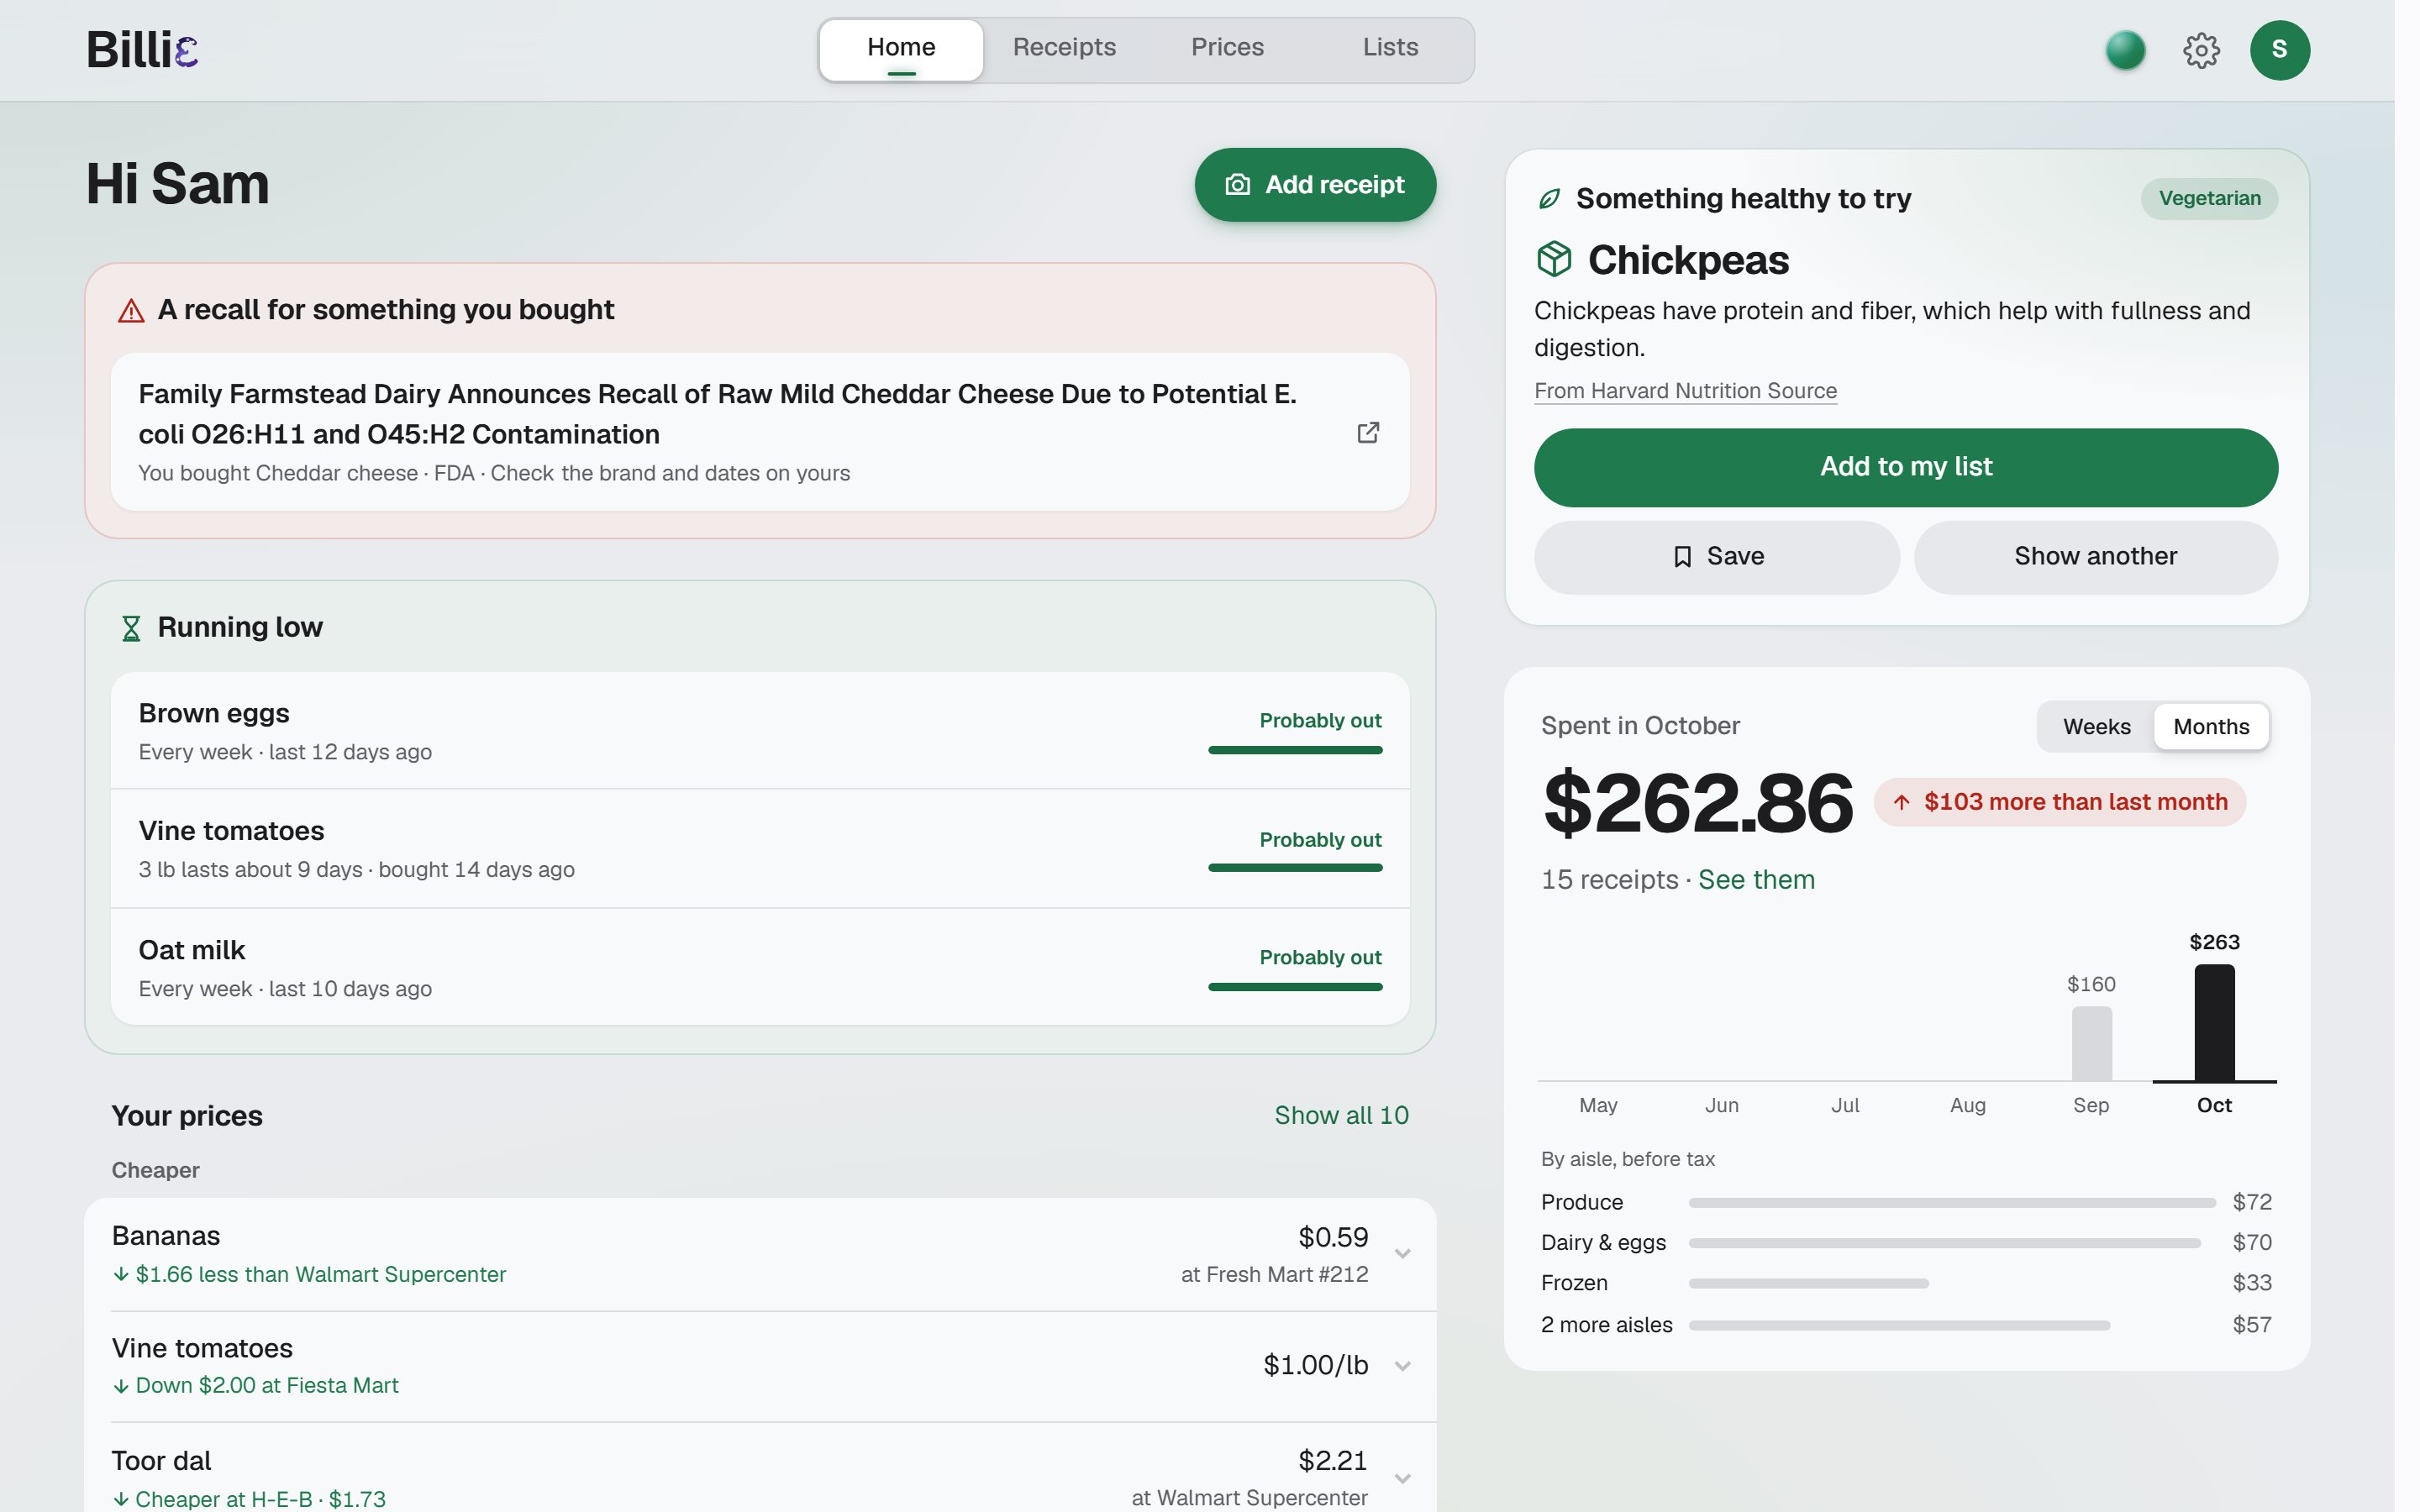Open From Harvard Nutrition Source link
Screen dimensions: 2420x1512
(x=1685, y=391)
